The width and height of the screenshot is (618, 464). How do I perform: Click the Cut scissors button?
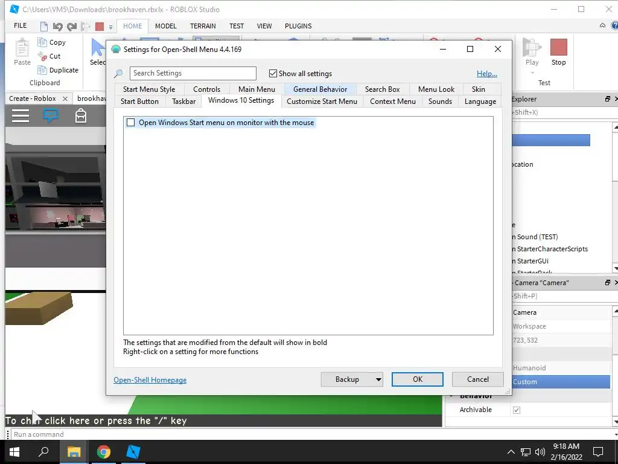[49, 56]
